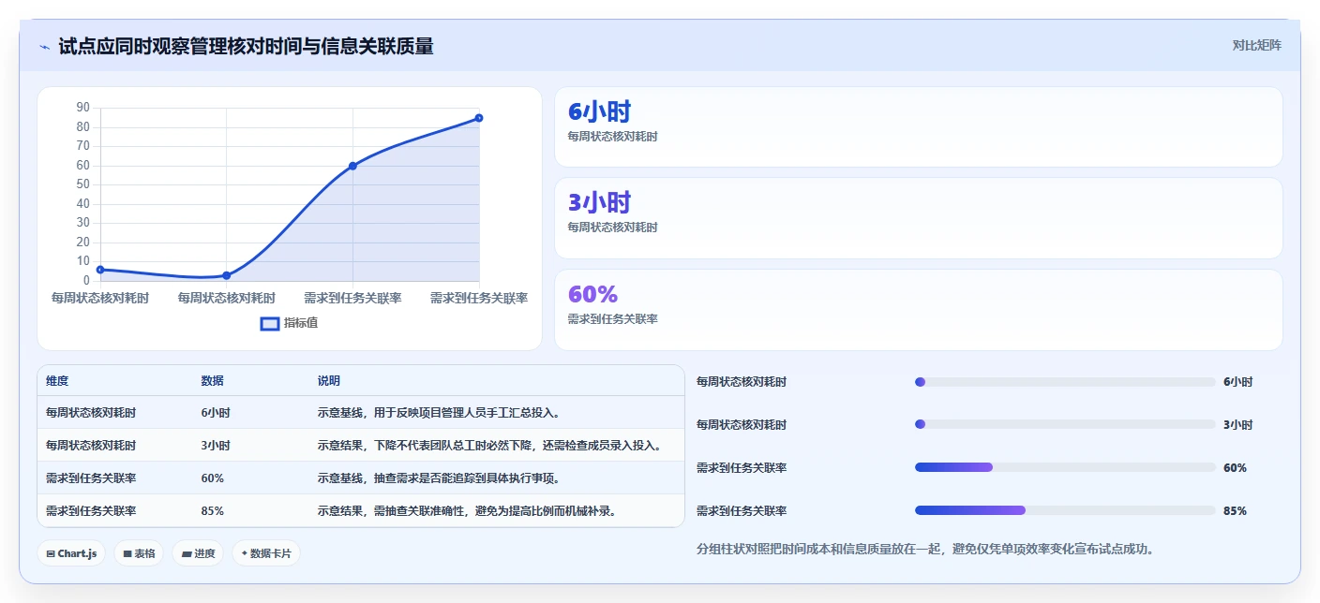
Task: Click the 数据 table column header
Action: tap(212, 381)
